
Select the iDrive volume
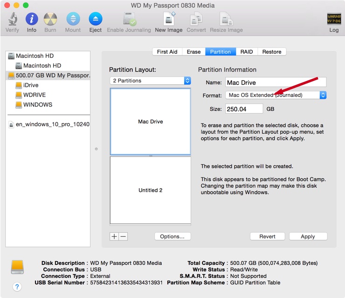pos(48,85)
